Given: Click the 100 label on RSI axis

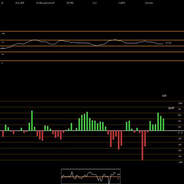Looking at the screenshot, I should click(x=3, y=33).
